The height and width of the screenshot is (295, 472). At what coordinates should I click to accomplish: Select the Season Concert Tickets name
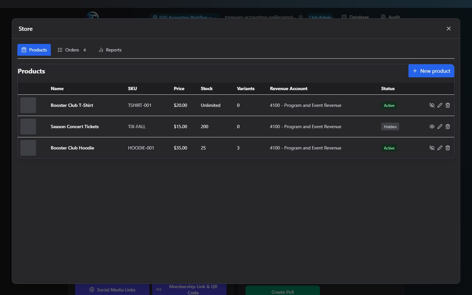click(75, 127)
